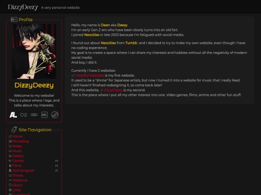This screenshot has height=195, width=261.
Task: Expand the Films submenu
Action: coord(57,166)
